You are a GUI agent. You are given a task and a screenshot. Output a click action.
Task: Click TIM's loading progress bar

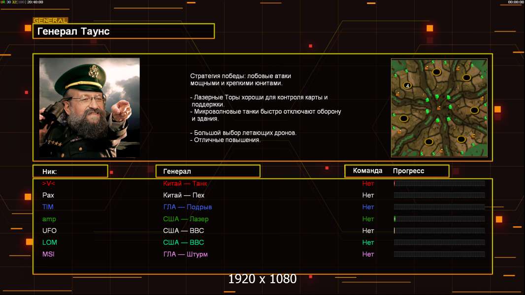click(x=439, y=207)
